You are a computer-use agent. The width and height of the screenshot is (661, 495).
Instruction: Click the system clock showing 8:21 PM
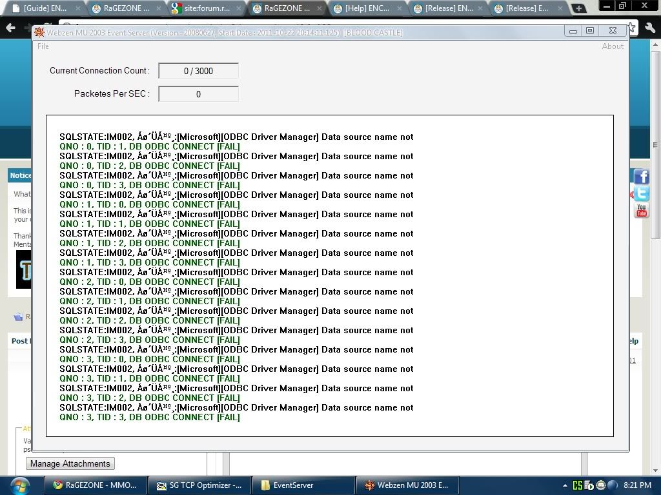pyautogui.click(x=637, y=486)
